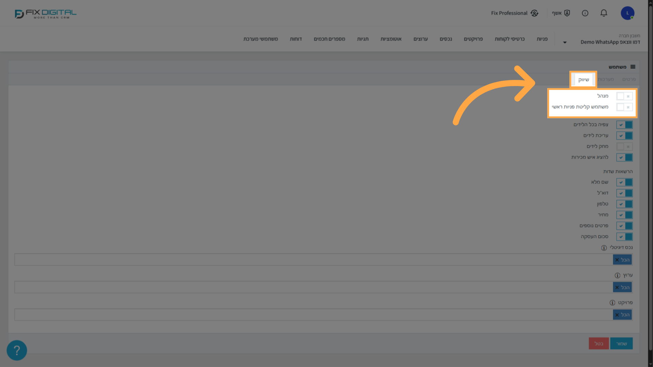
Task: Open נכסים in navigation
Action: 446,39
